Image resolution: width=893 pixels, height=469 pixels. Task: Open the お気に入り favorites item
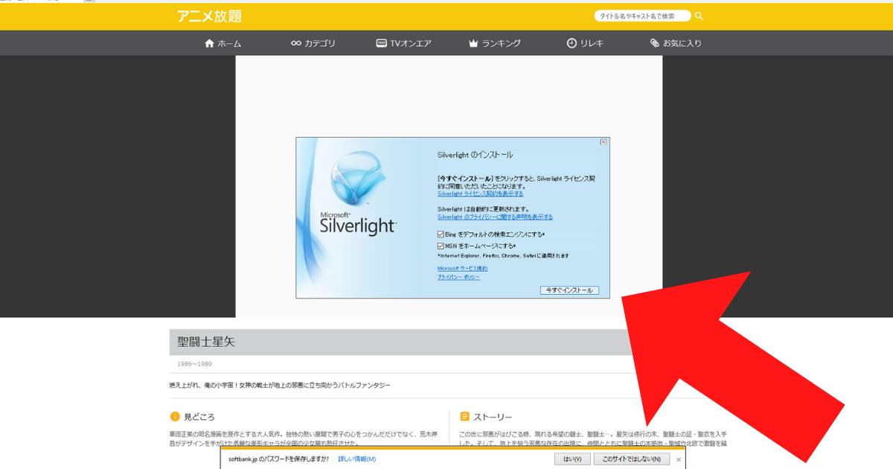coord(675,43)
